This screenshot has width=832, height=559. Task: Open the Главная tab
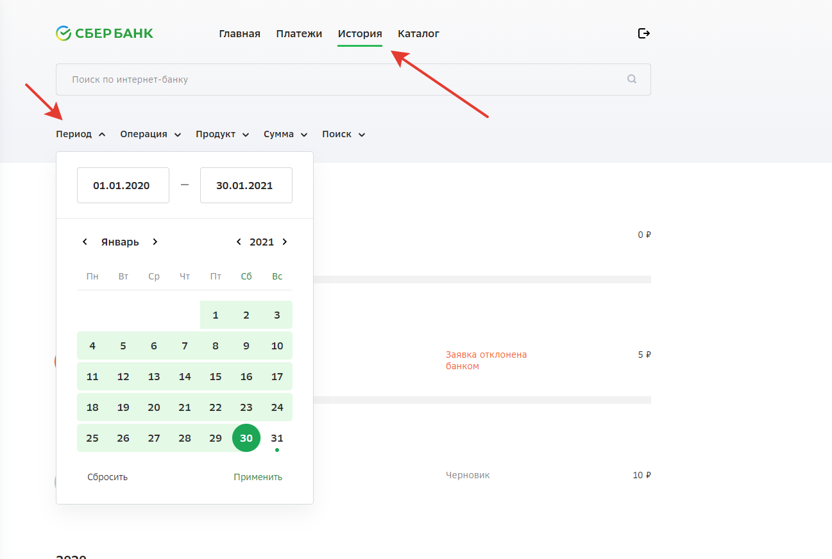(x=239, y=34)
